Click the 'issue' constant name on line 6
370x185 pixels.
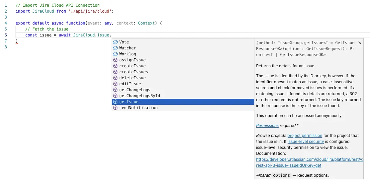coord(46,35)
